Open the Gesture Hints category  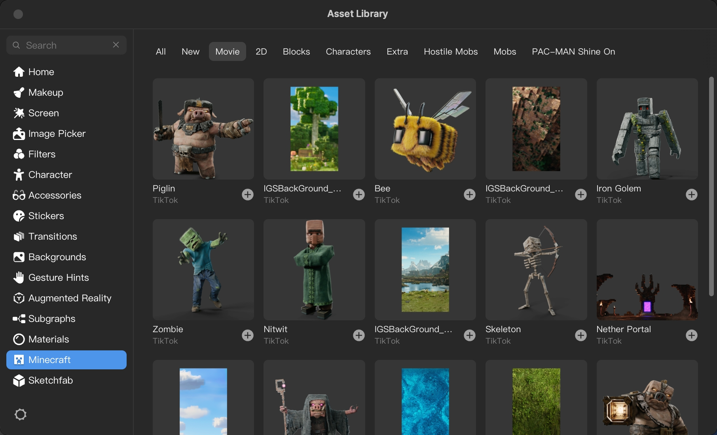(x=59, y=278)
